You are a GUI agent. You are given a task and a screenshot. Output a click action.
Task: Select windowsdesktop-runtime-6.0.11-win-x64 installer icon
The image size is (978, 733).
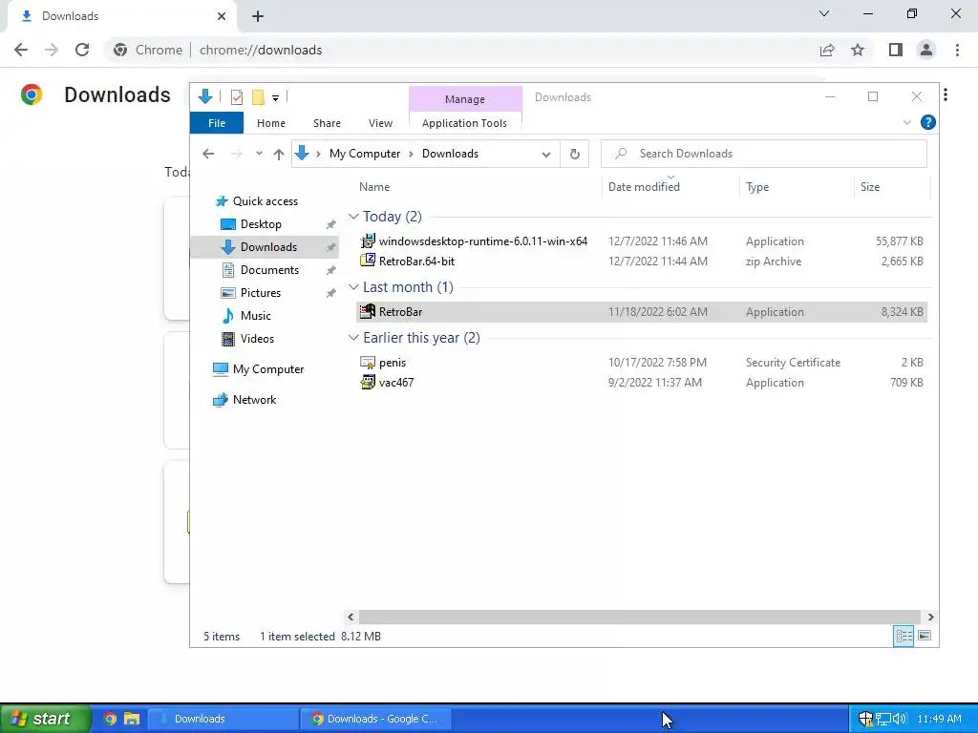click(368, 241)
